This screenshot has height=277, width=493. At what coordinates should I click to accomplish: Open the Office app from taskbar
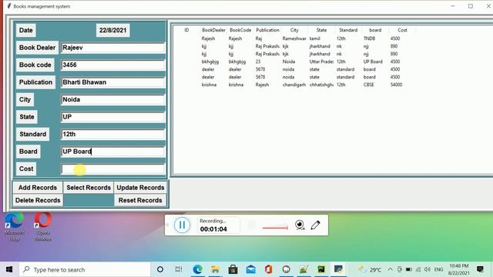click(x=268, y=269)
